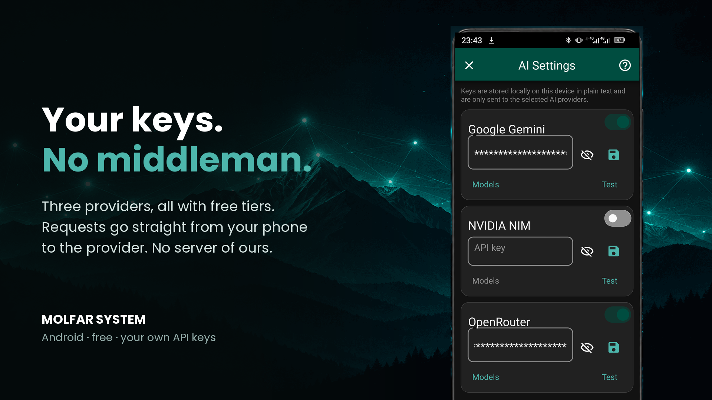Open the AI Settings help icon
This screenshot has height=400, width=712.
625,66
